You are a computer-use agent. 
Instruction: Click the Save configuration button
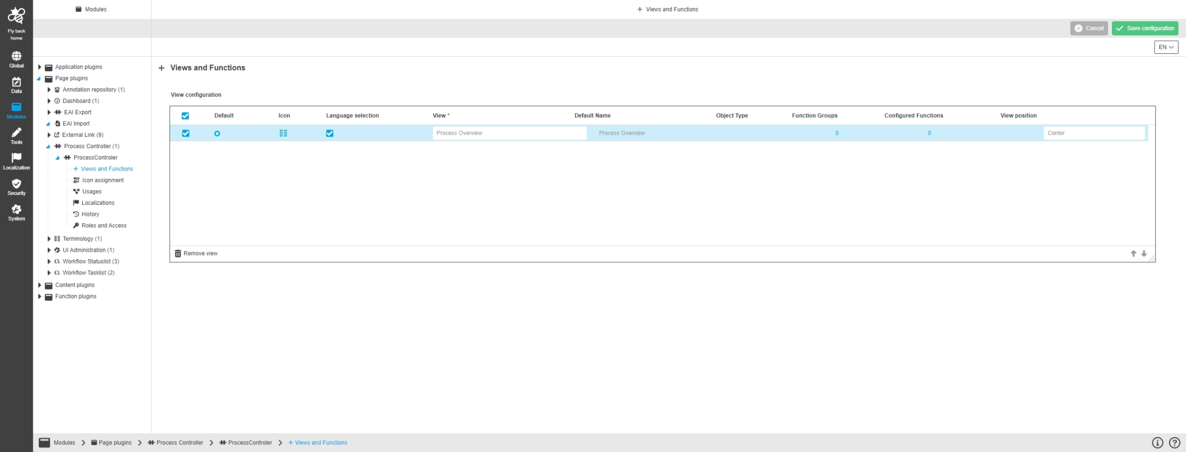(1145, 28)
